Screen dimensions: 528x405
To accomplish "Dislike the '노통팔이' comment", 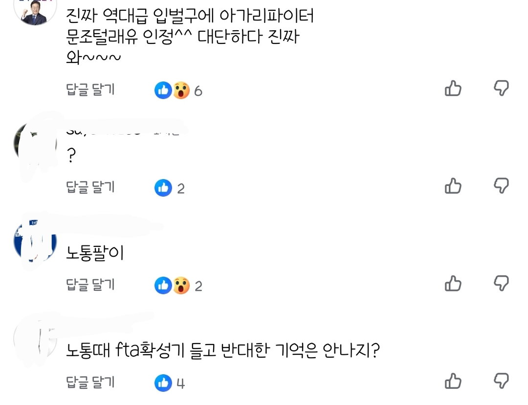I will click(501, 283).
